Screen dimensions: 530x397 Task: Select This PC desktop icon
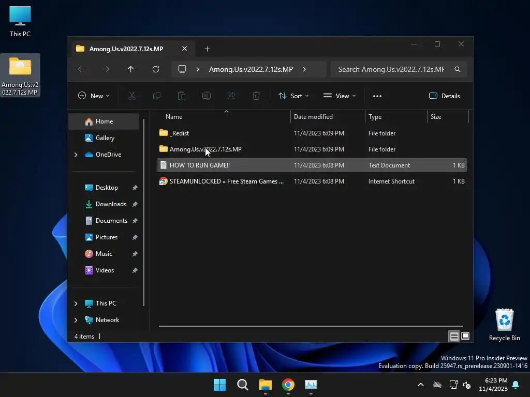[20, 21]
